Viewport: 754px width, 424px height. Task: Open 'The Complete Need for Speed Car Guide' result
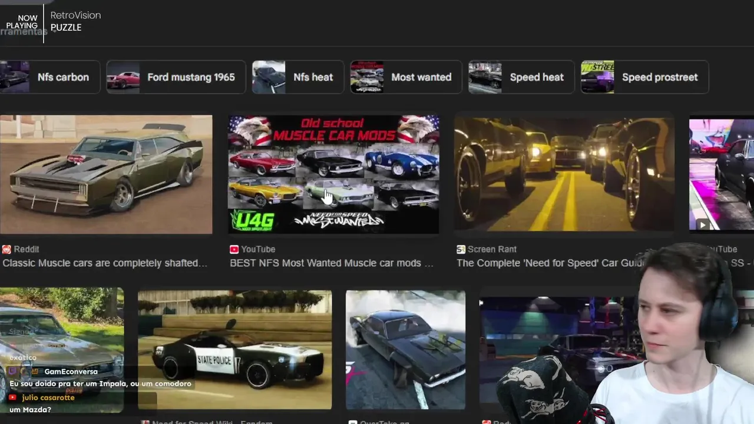click(551, 263)
